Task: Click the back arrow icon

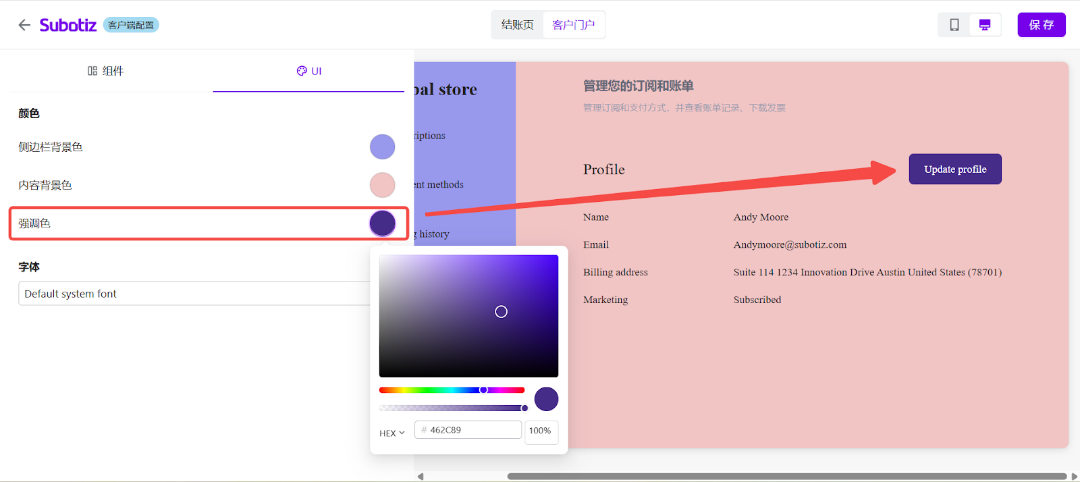Action: 24,25
